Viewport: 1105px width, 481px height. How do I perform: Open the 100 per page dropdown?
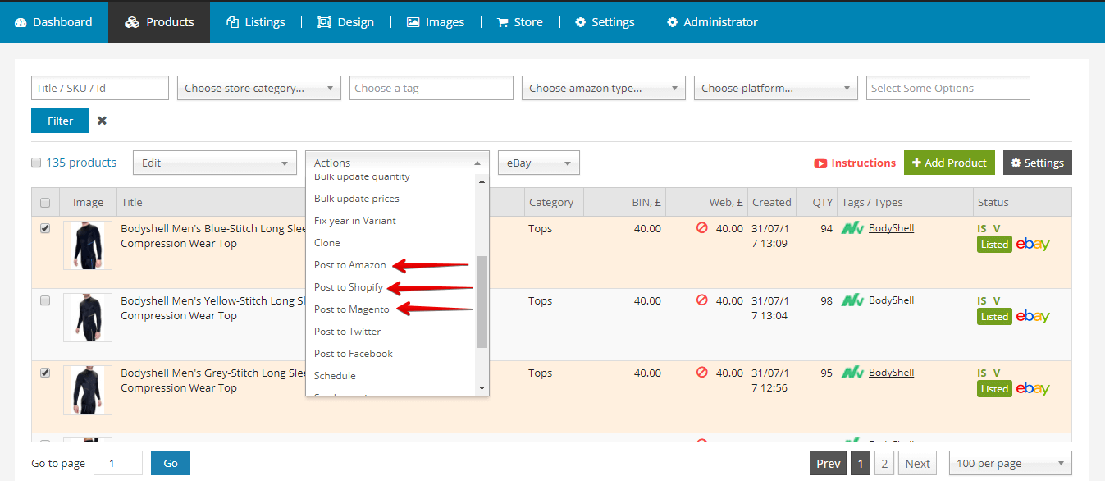point(1009,463)
